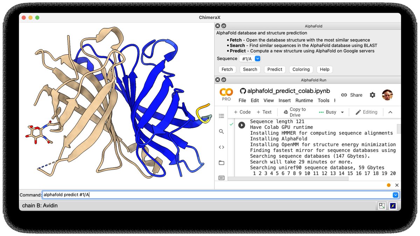This screenshot has height=236, width=420.
Task: Click the Colab PRO logo
Action: pyautogui.click(x=226, y=95)
